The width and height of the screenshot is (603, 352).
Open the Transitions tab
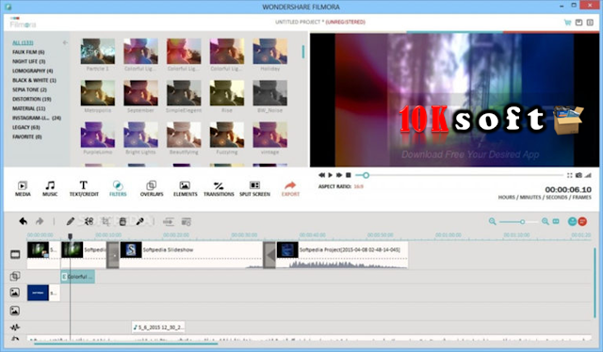[x=219, y=188]
